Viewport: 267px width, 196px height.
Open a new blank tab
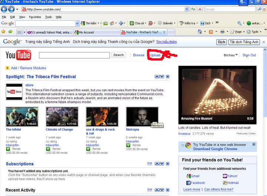point(171,32)
